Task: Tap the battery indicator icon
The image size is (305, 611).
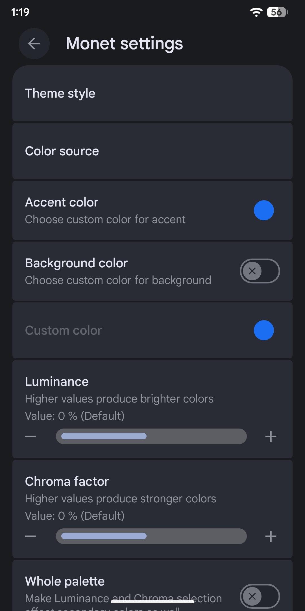Action: [277, 12]
